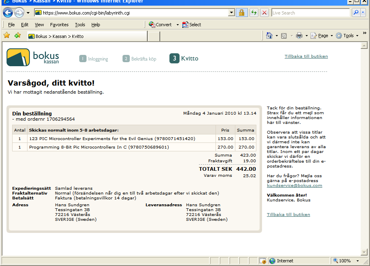The image size is (370, 266).
Task: Click the red Stop loading icon
Action: click(264, 13)
